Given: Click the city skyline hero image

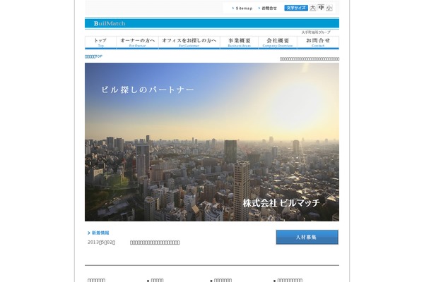Looking at the screenshot, I should point(212,142).
